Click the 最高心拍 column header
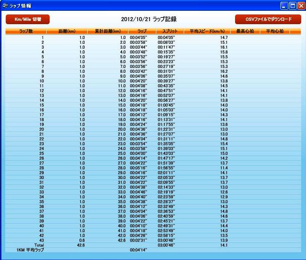306x260 pixels. [245, 31]
